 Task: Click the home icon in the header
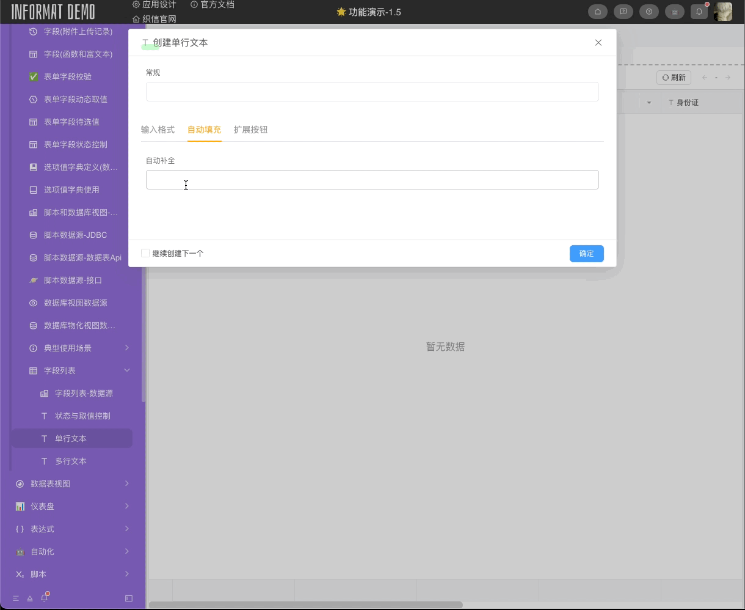[598, 11]
